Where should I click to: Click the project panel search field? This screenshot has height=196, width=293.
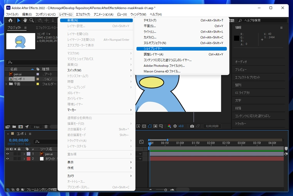pos(32,62)
